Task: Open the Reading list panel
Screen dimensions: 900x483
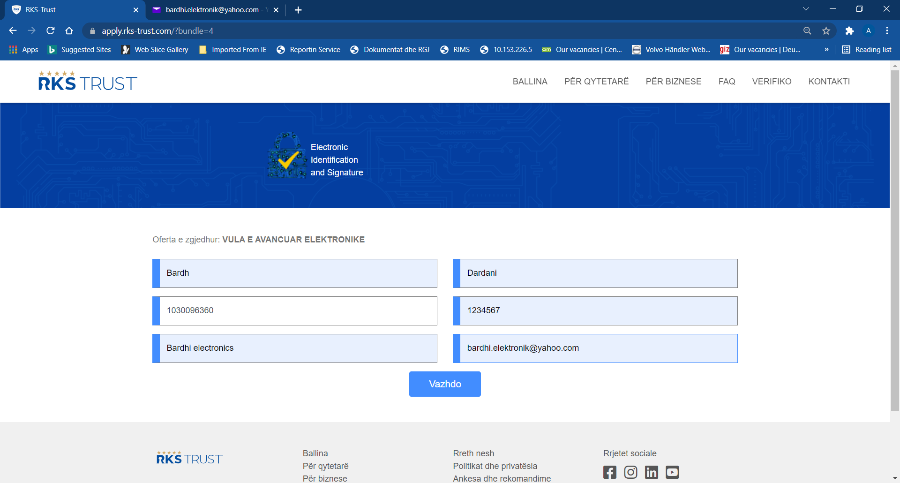Action: click(x=867, y=50)
